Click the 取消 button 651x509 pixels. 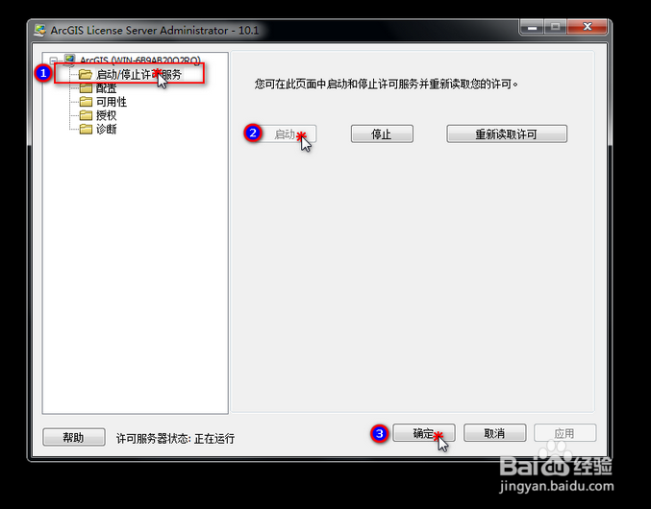[x=494, y=433]
